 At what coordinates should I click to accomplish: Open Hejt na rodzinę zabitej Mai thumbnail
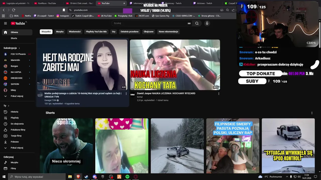point(82,64)
